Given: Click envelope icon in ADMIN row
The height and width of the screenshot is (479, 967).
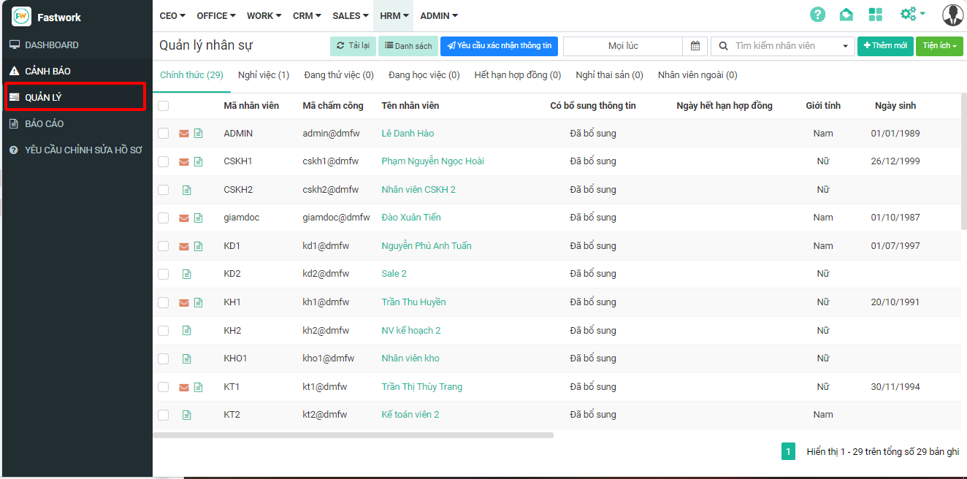Looking at the screenshot, I should click(x=184, y=134).
